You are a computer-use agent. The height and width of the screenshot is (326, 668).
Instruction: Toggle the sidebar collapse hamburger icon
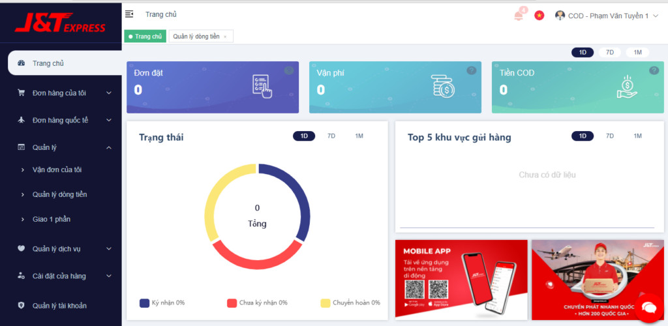point(129,14)
